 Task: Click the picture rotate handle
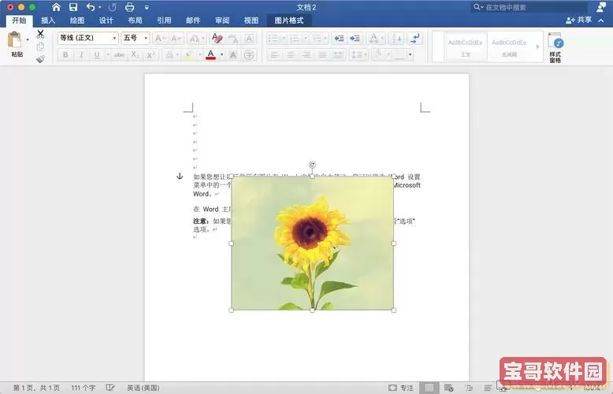312,165
